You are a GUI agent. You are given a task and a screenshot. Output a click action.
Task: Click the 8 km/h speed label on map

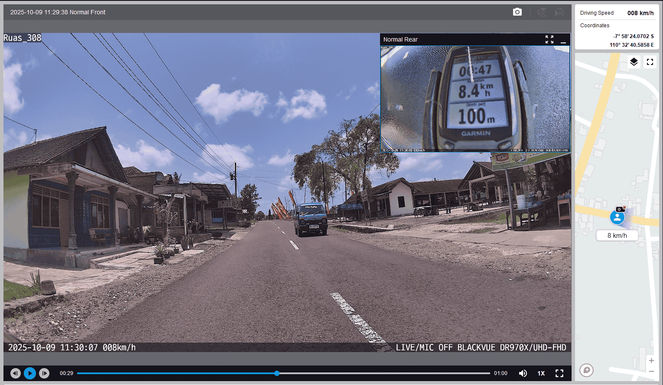[x=617, y=236]
